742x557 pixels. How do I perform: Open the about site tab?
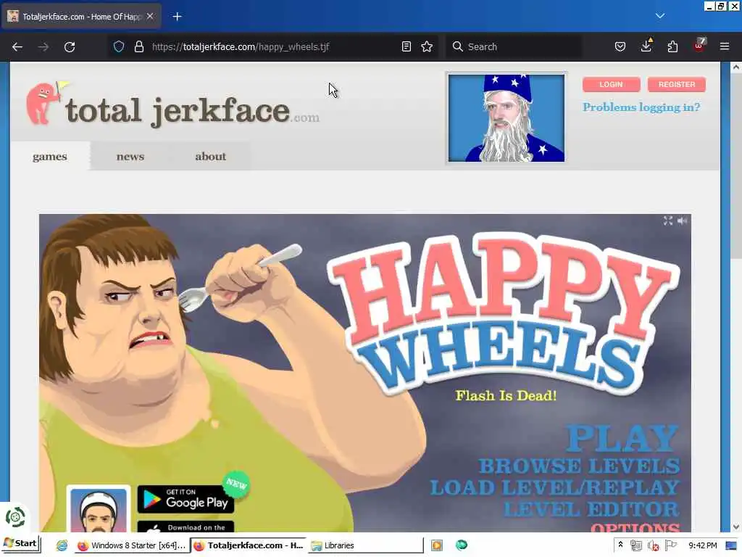tap(211, 157)
